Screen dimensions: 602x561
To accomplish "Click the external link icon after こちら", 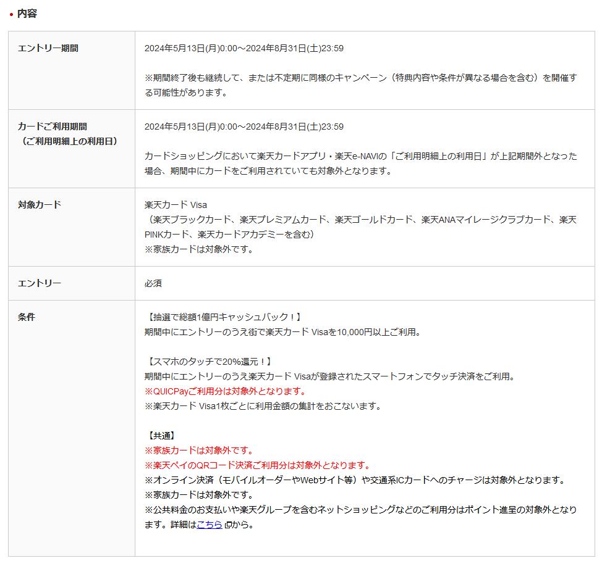I will (x=227, y=525).
